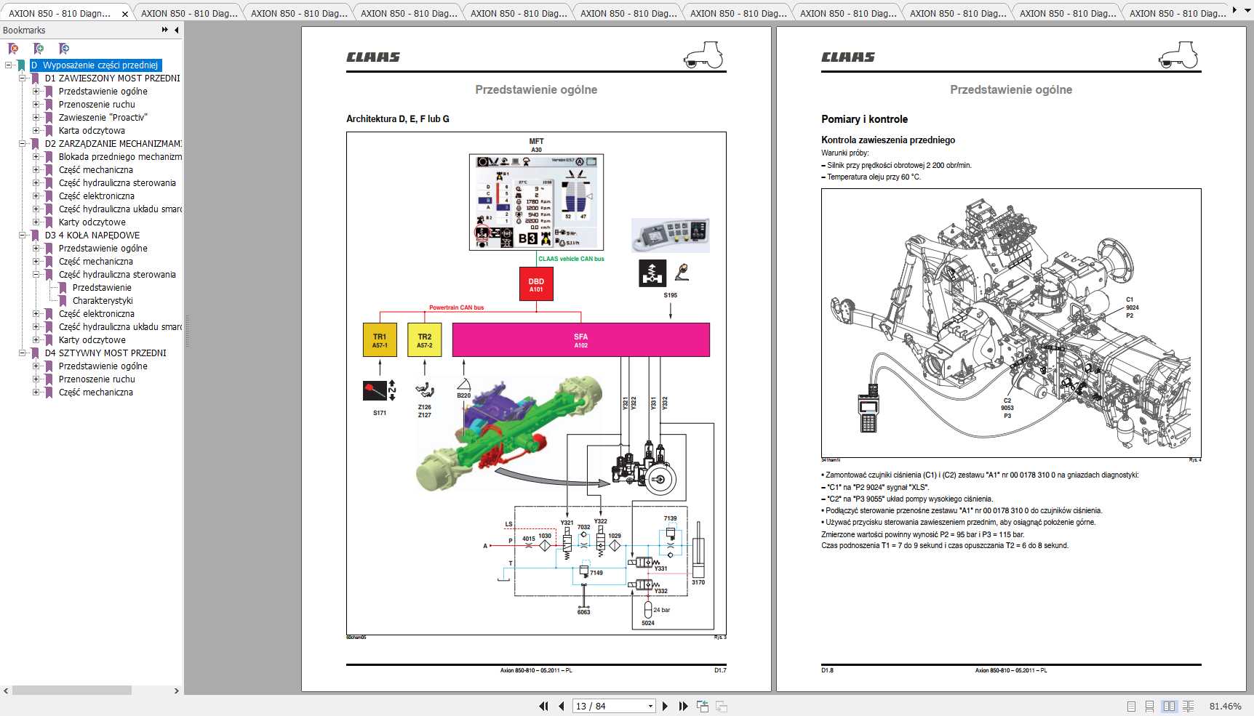Screen dimensions: 1254x716
Task: Switch to the third AXION 850 - 810 tab
Action: (299, 13)
